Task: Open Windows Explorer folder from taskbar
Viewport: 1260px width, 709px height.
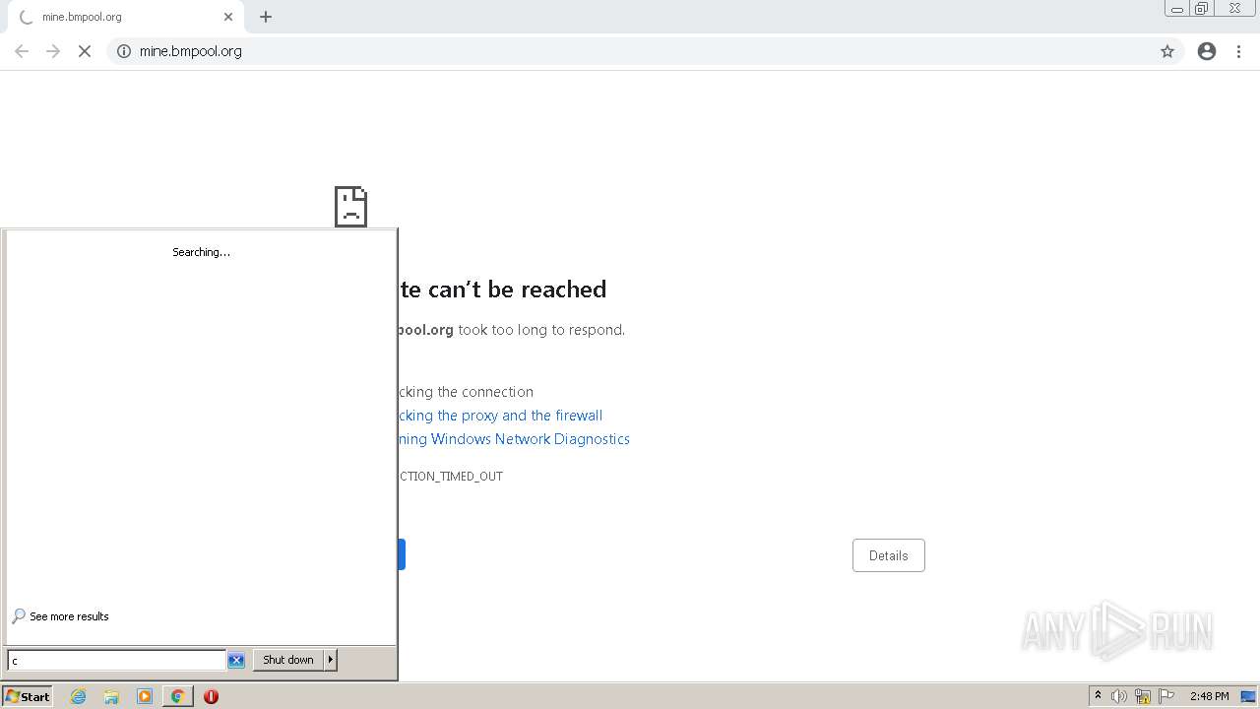Action: tap(111, 696)
